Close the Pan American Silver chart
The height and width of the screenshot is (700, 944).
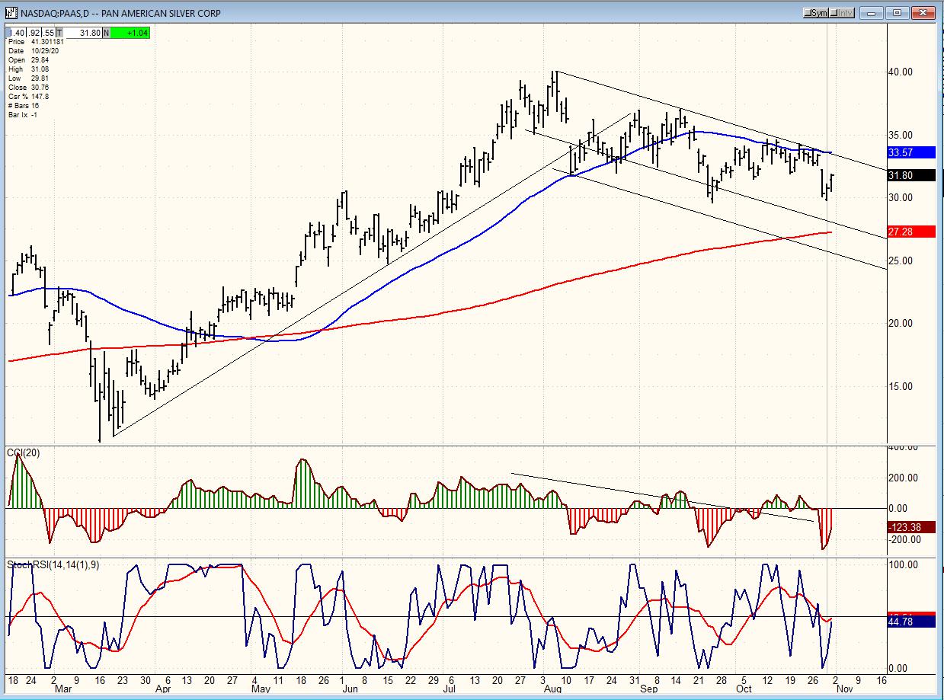[922, 13]
